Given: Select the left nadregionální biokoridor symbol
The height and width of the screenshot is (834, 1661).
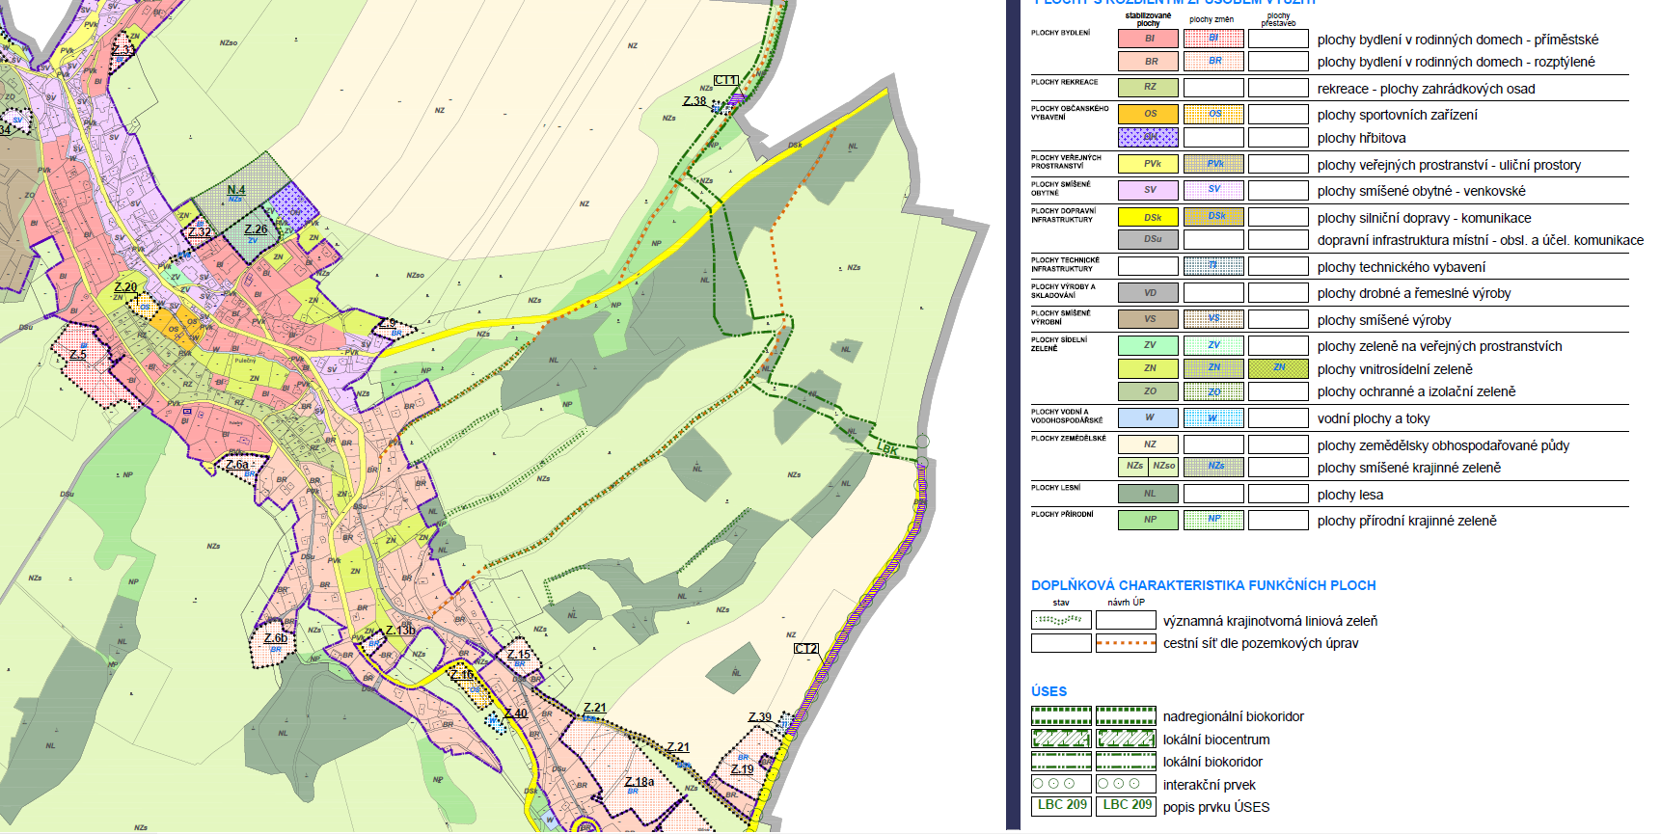Looking at the screenshot, I should [1061, 715].
